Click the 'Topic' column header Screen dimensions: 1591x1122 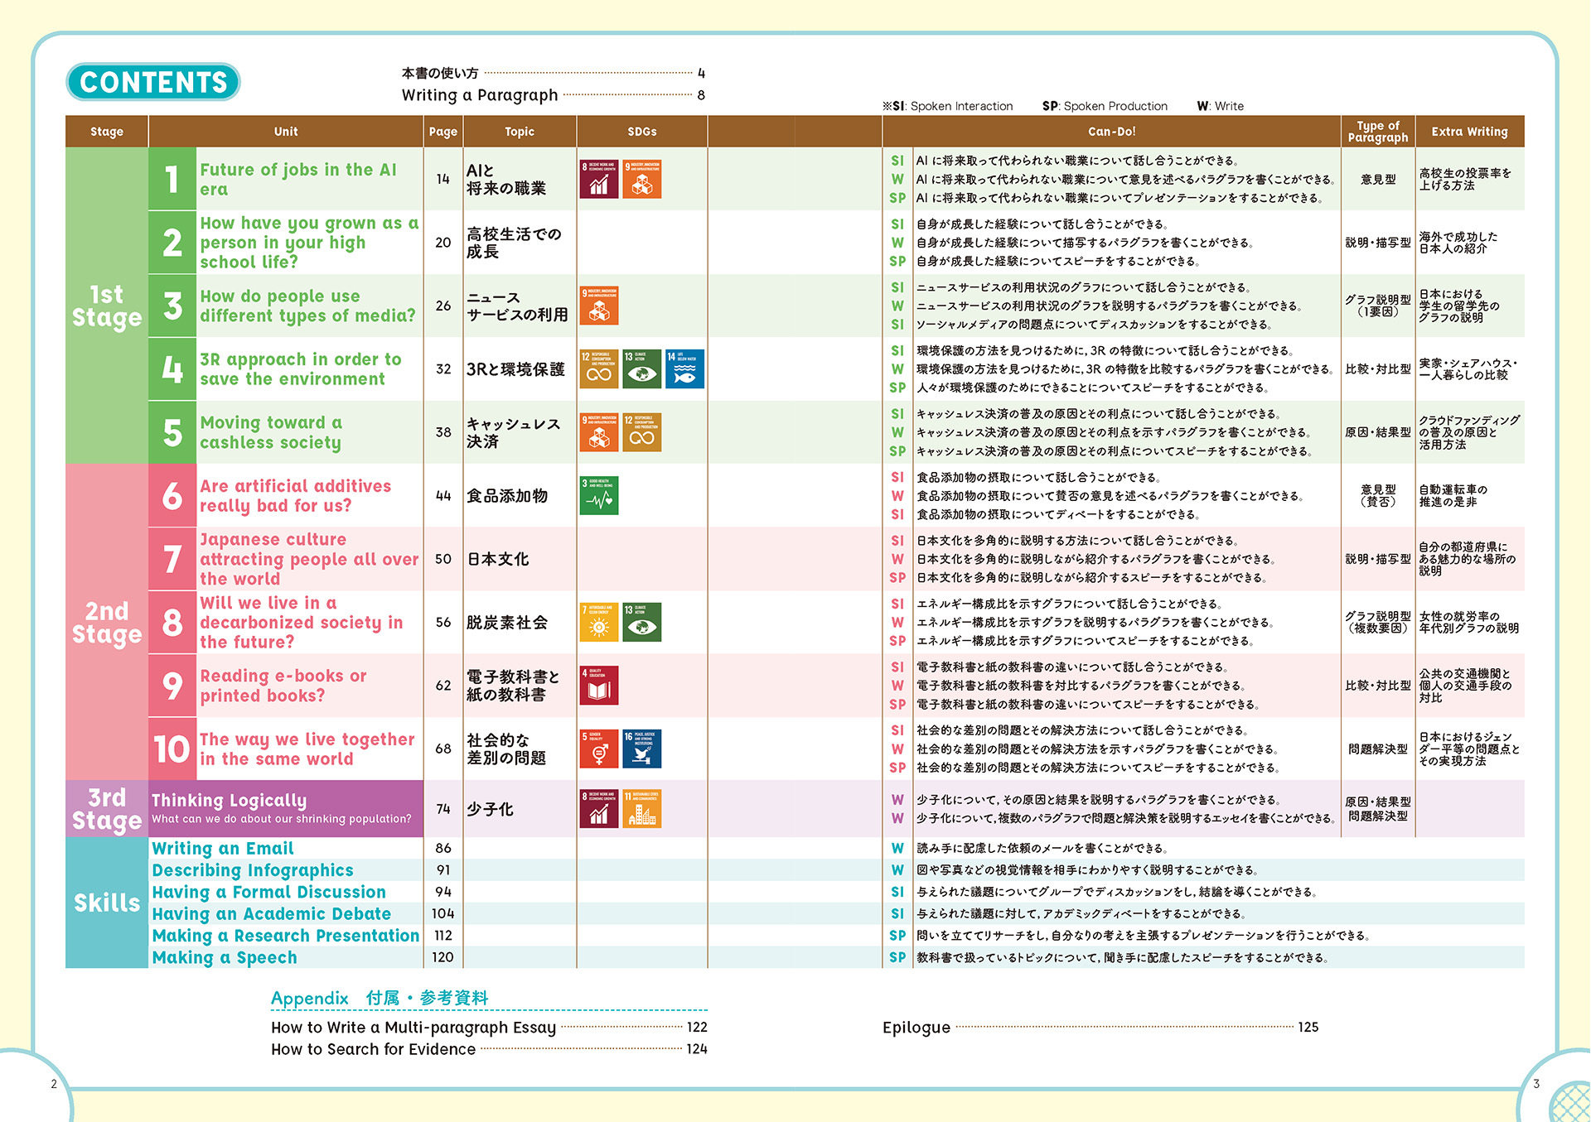(x=520, y=132)
